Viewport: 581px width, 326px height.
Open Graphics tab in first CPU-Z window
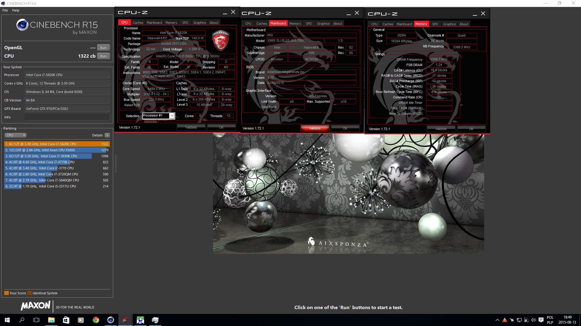click(200, 23)
